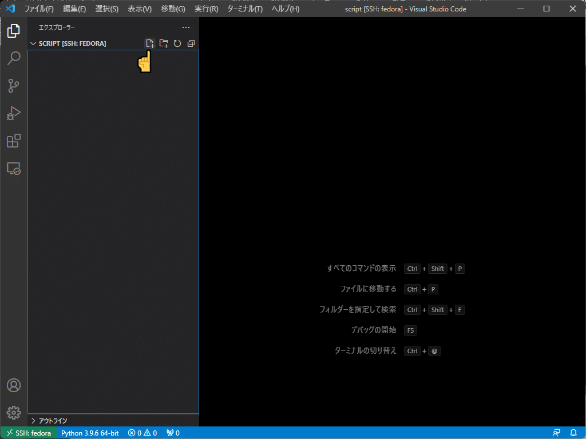Click the empty explorer file list area
The image size is (586, 439).
113,232
